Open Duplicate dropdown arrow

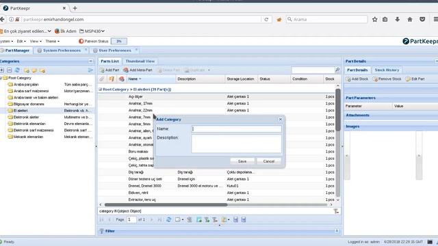pyautogui.click(x=209, y=70)
